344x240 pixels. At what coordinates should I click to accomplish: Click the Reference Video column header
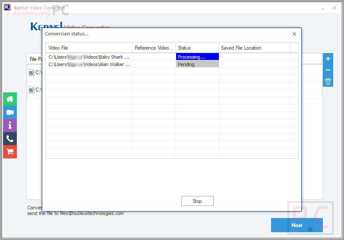pyautogui.click(x=154, y=48)
